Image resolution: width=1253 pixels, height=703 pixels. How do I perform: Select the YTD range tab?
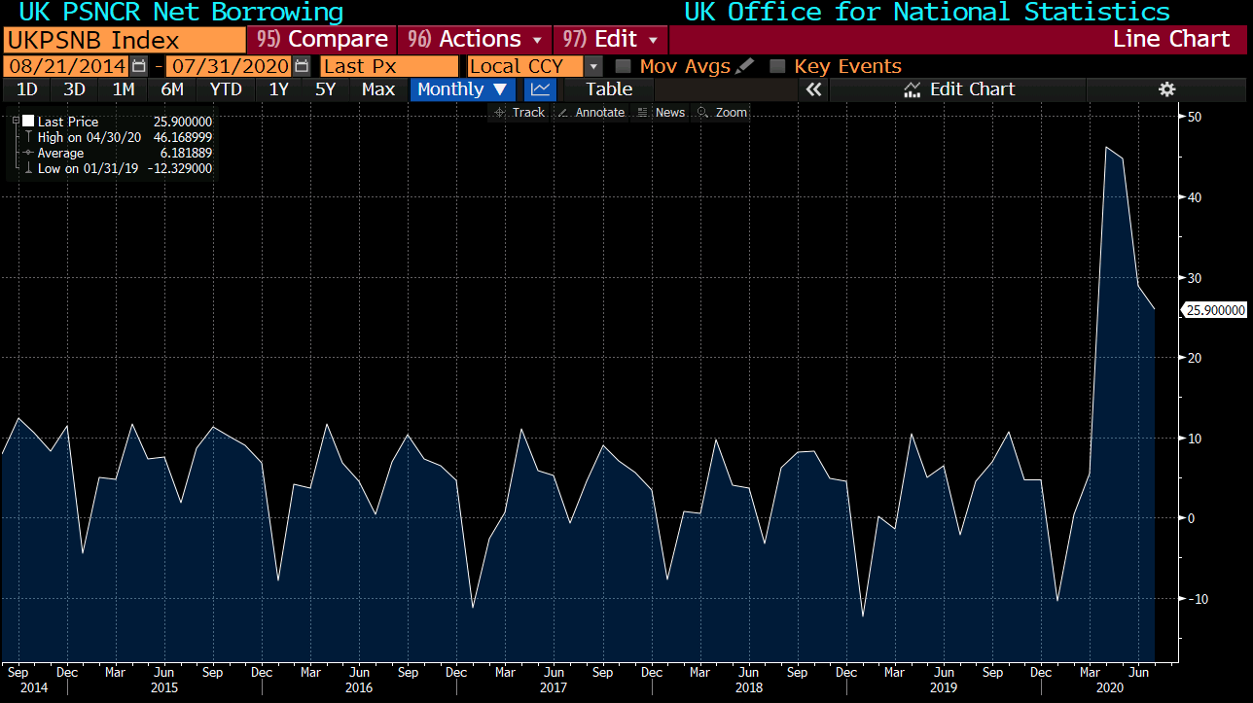(x=226, y=89)
